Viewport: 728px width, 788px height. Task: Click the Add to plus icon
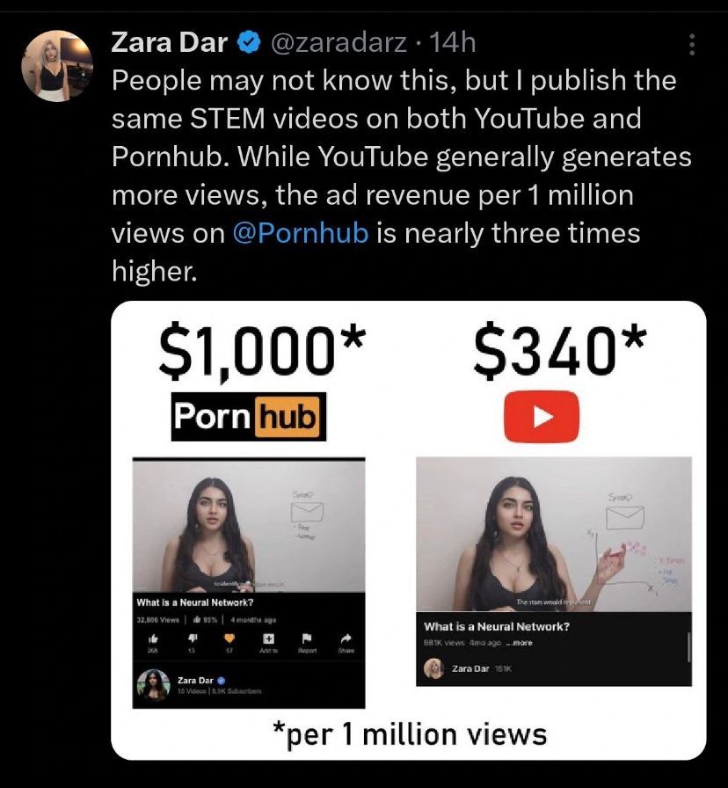pyautogui.click(x=269, y=638)
